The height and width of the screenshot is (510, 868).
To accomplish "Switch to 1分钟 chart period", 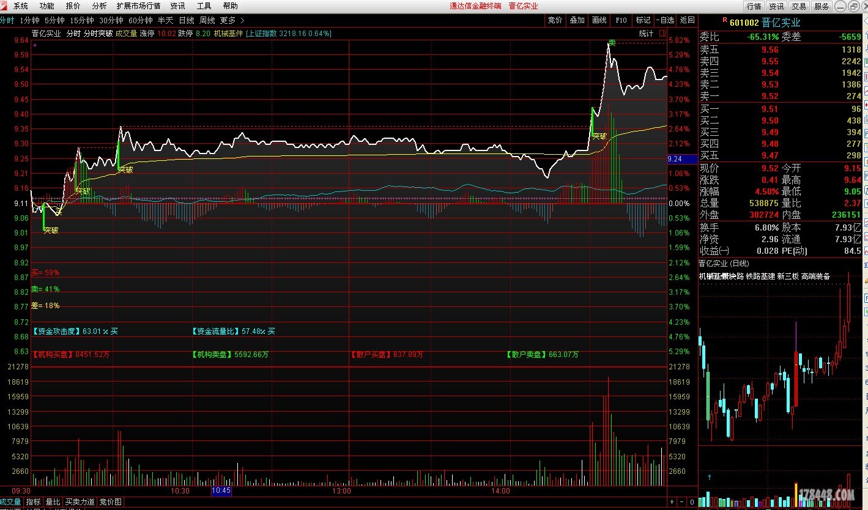I will click(30, 20).
